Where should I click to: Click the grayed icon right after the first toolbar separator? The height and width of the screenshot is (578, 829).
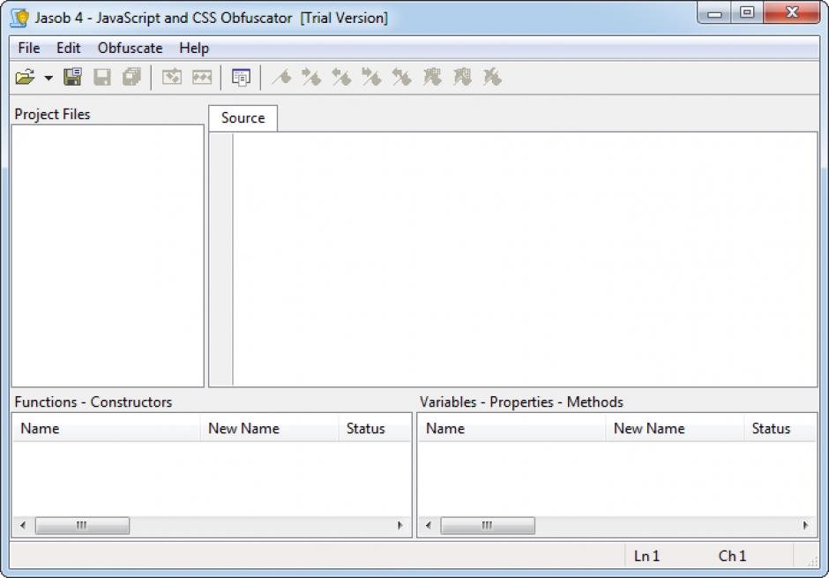(171, 77)
